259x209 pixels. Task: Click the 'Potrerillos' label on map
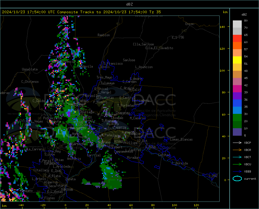click(x=53, y=118)
